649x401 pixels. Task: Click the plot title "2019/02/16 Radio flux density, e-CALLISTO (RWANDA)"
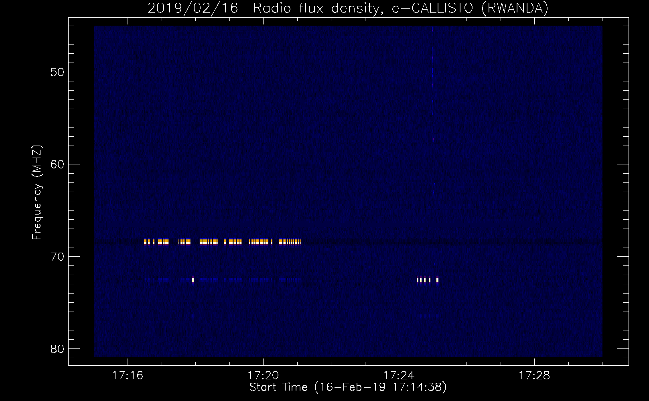click(348, 8)
